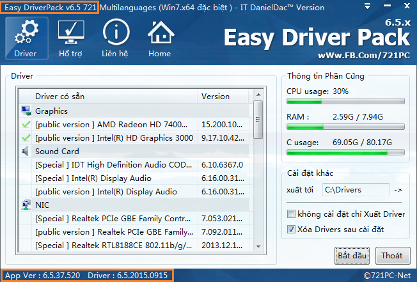Click the App Ver 6.5.37.520 status text
The width and height of the screenshot is (417, 282).
click(43, 276)
